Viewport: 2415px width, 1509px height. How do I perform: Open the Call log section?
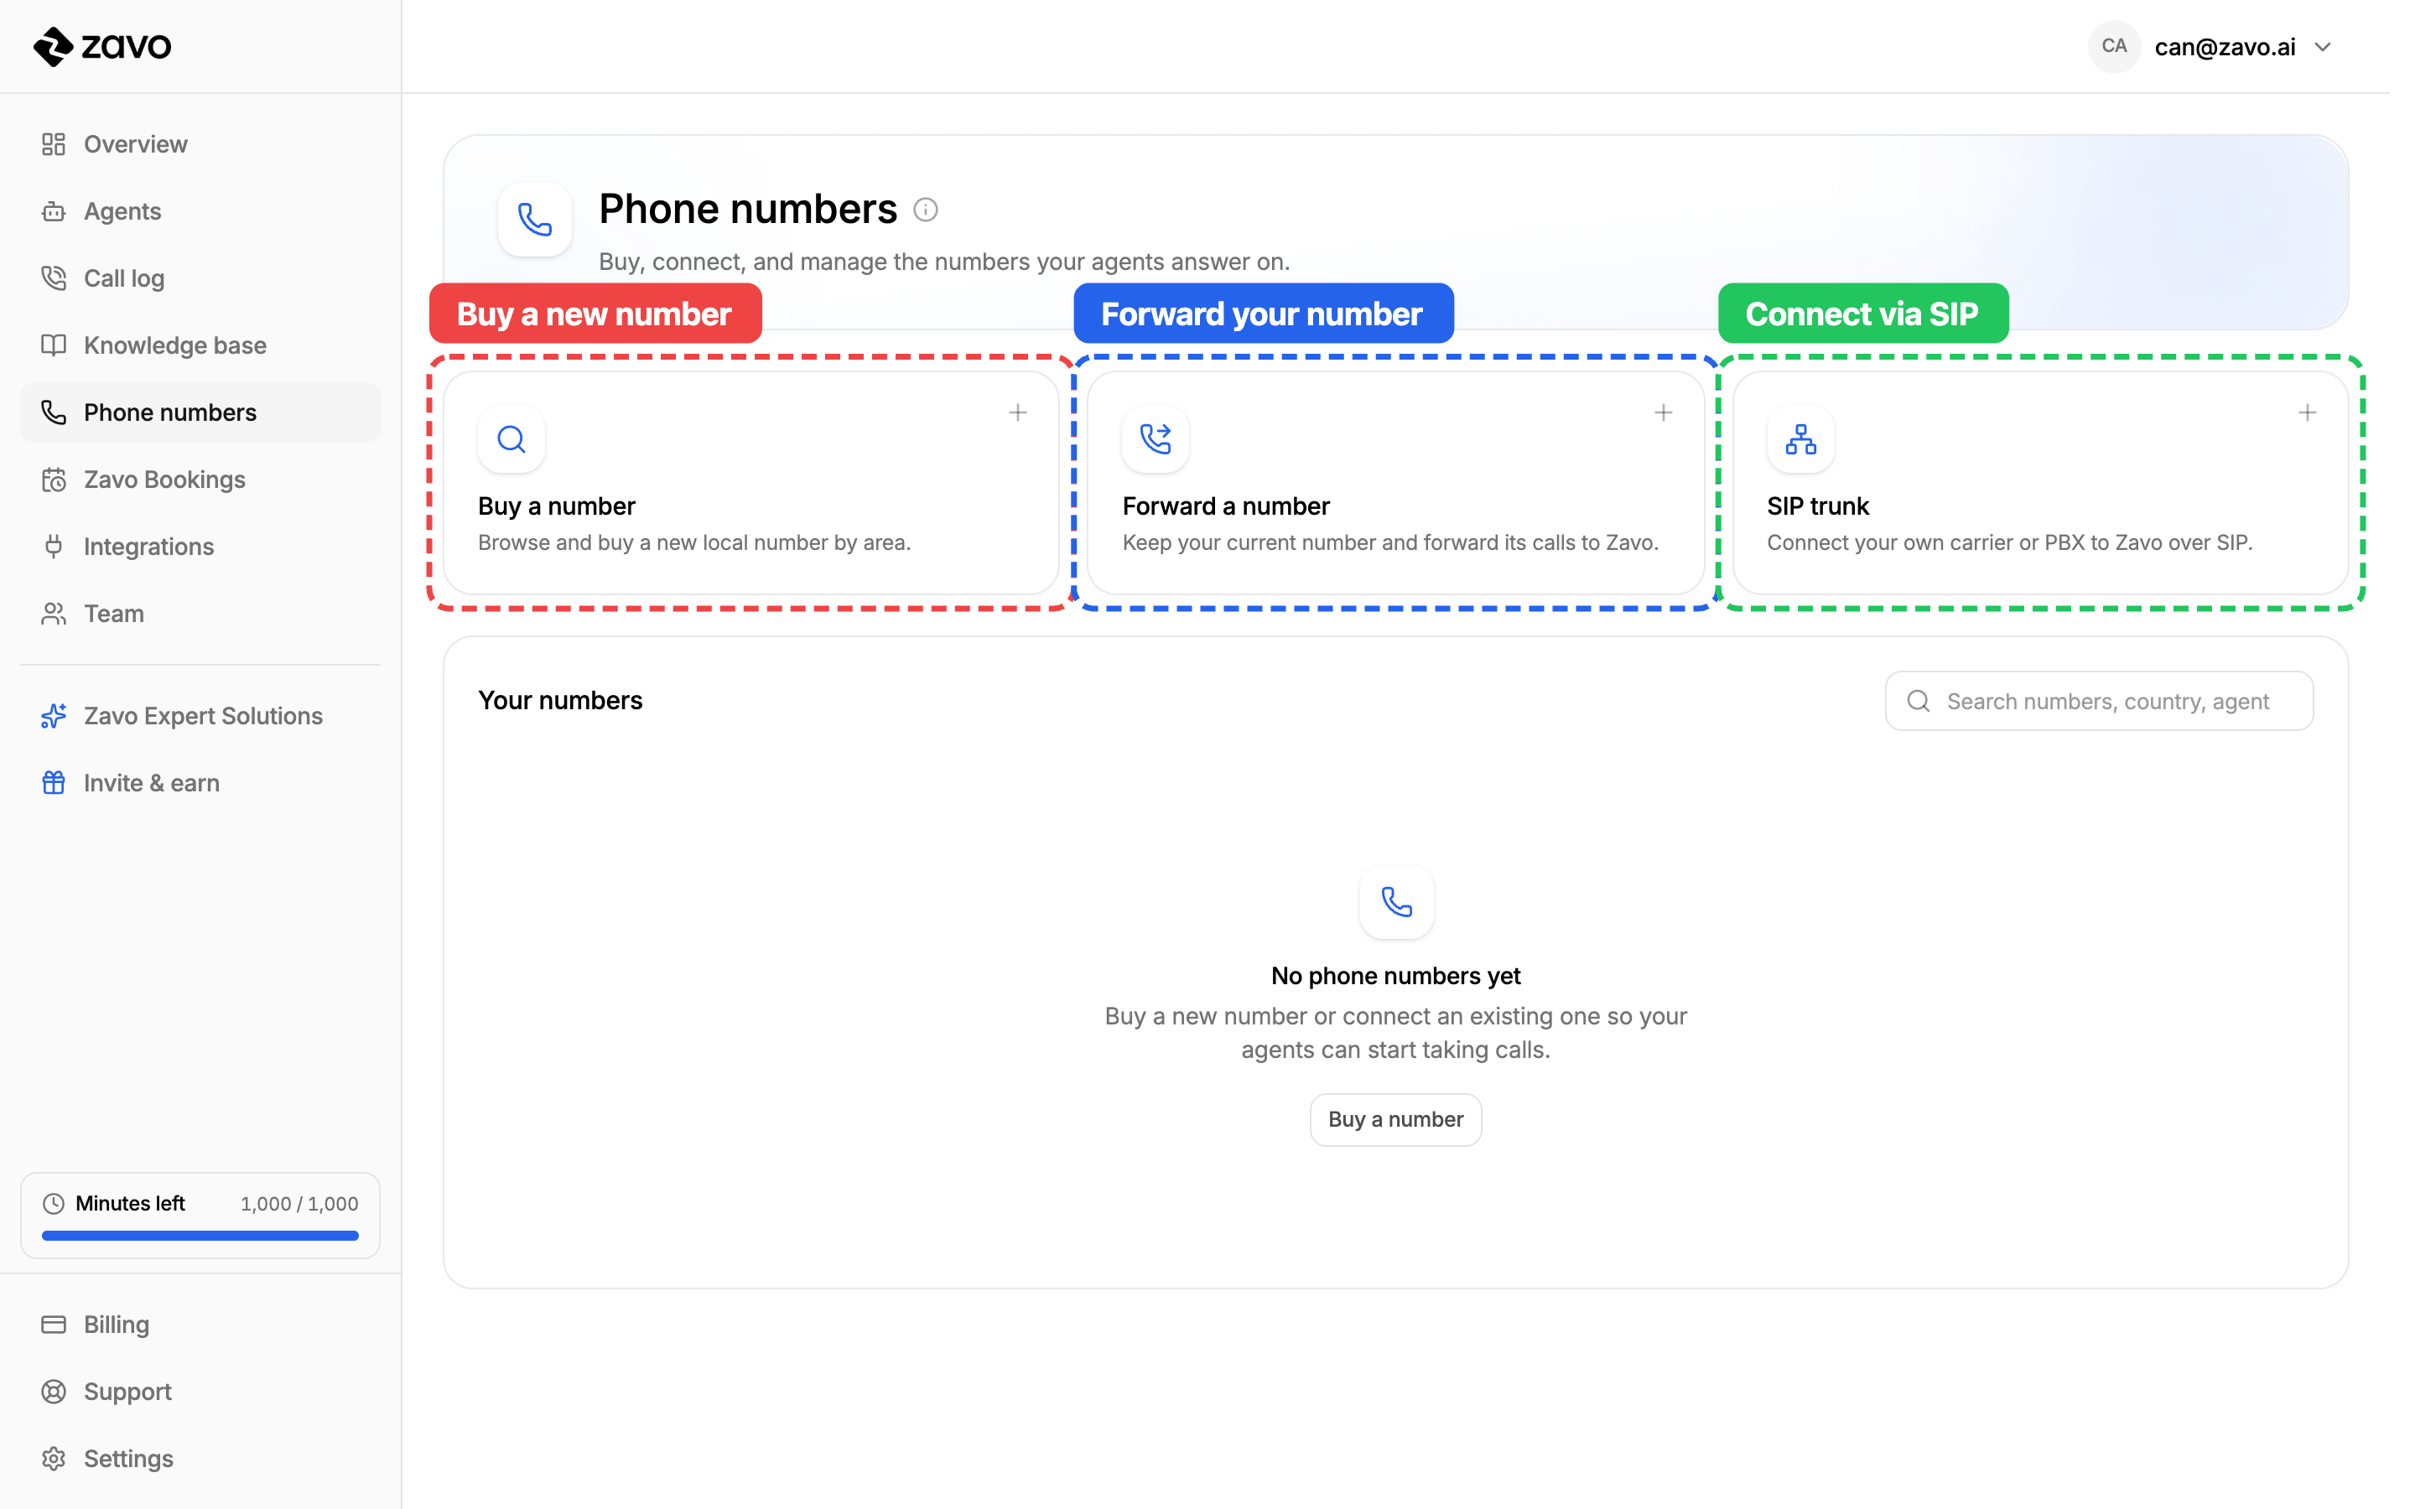pyautogui.click(x=200, y=277)
